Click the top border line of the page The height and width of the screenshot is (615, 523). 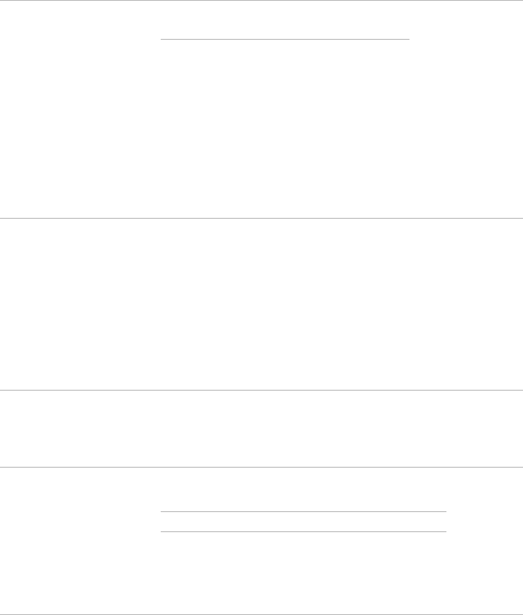coord(262,1)
